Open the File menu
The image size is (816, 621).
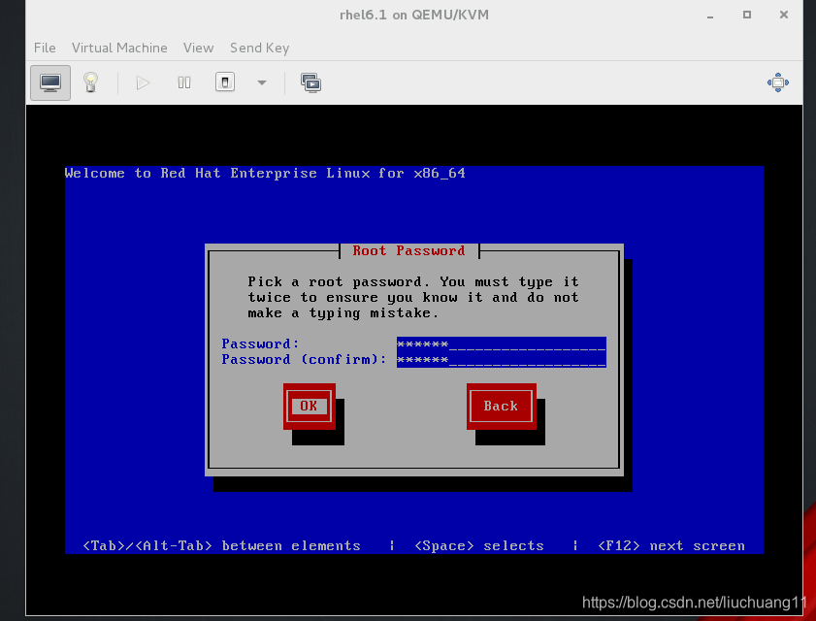45,48
